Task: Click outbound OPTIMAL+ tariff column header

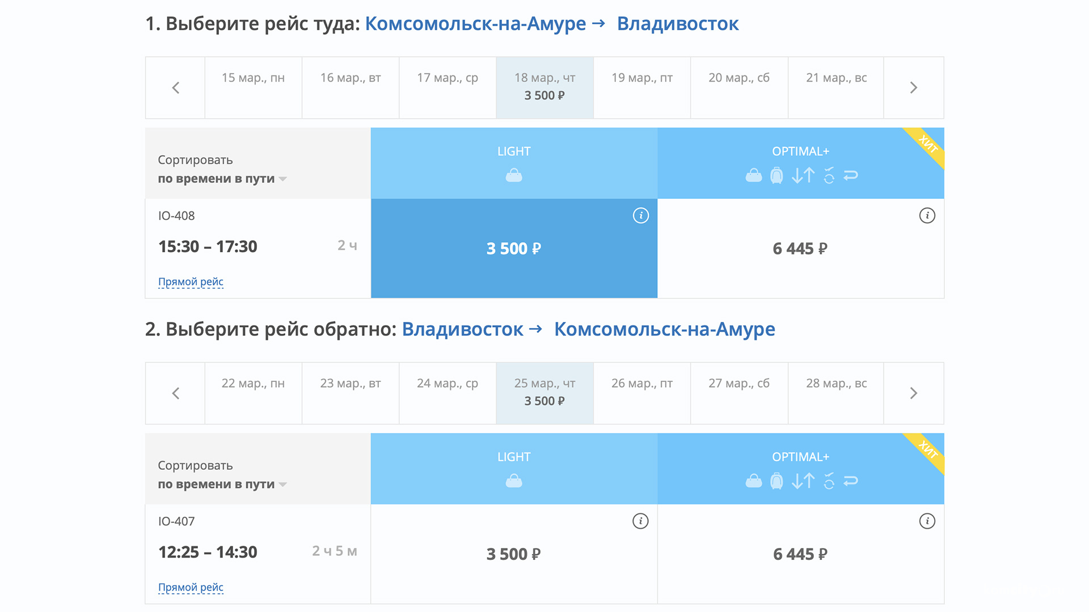Action: click(x=800, y=163)
